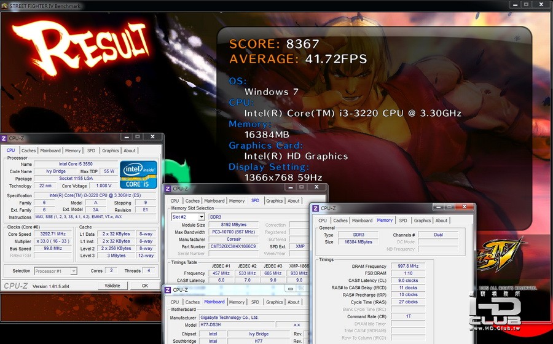553x344 pixels.
Task: Click the Gigabyte Technology manufacturer field
Action: 254,318
